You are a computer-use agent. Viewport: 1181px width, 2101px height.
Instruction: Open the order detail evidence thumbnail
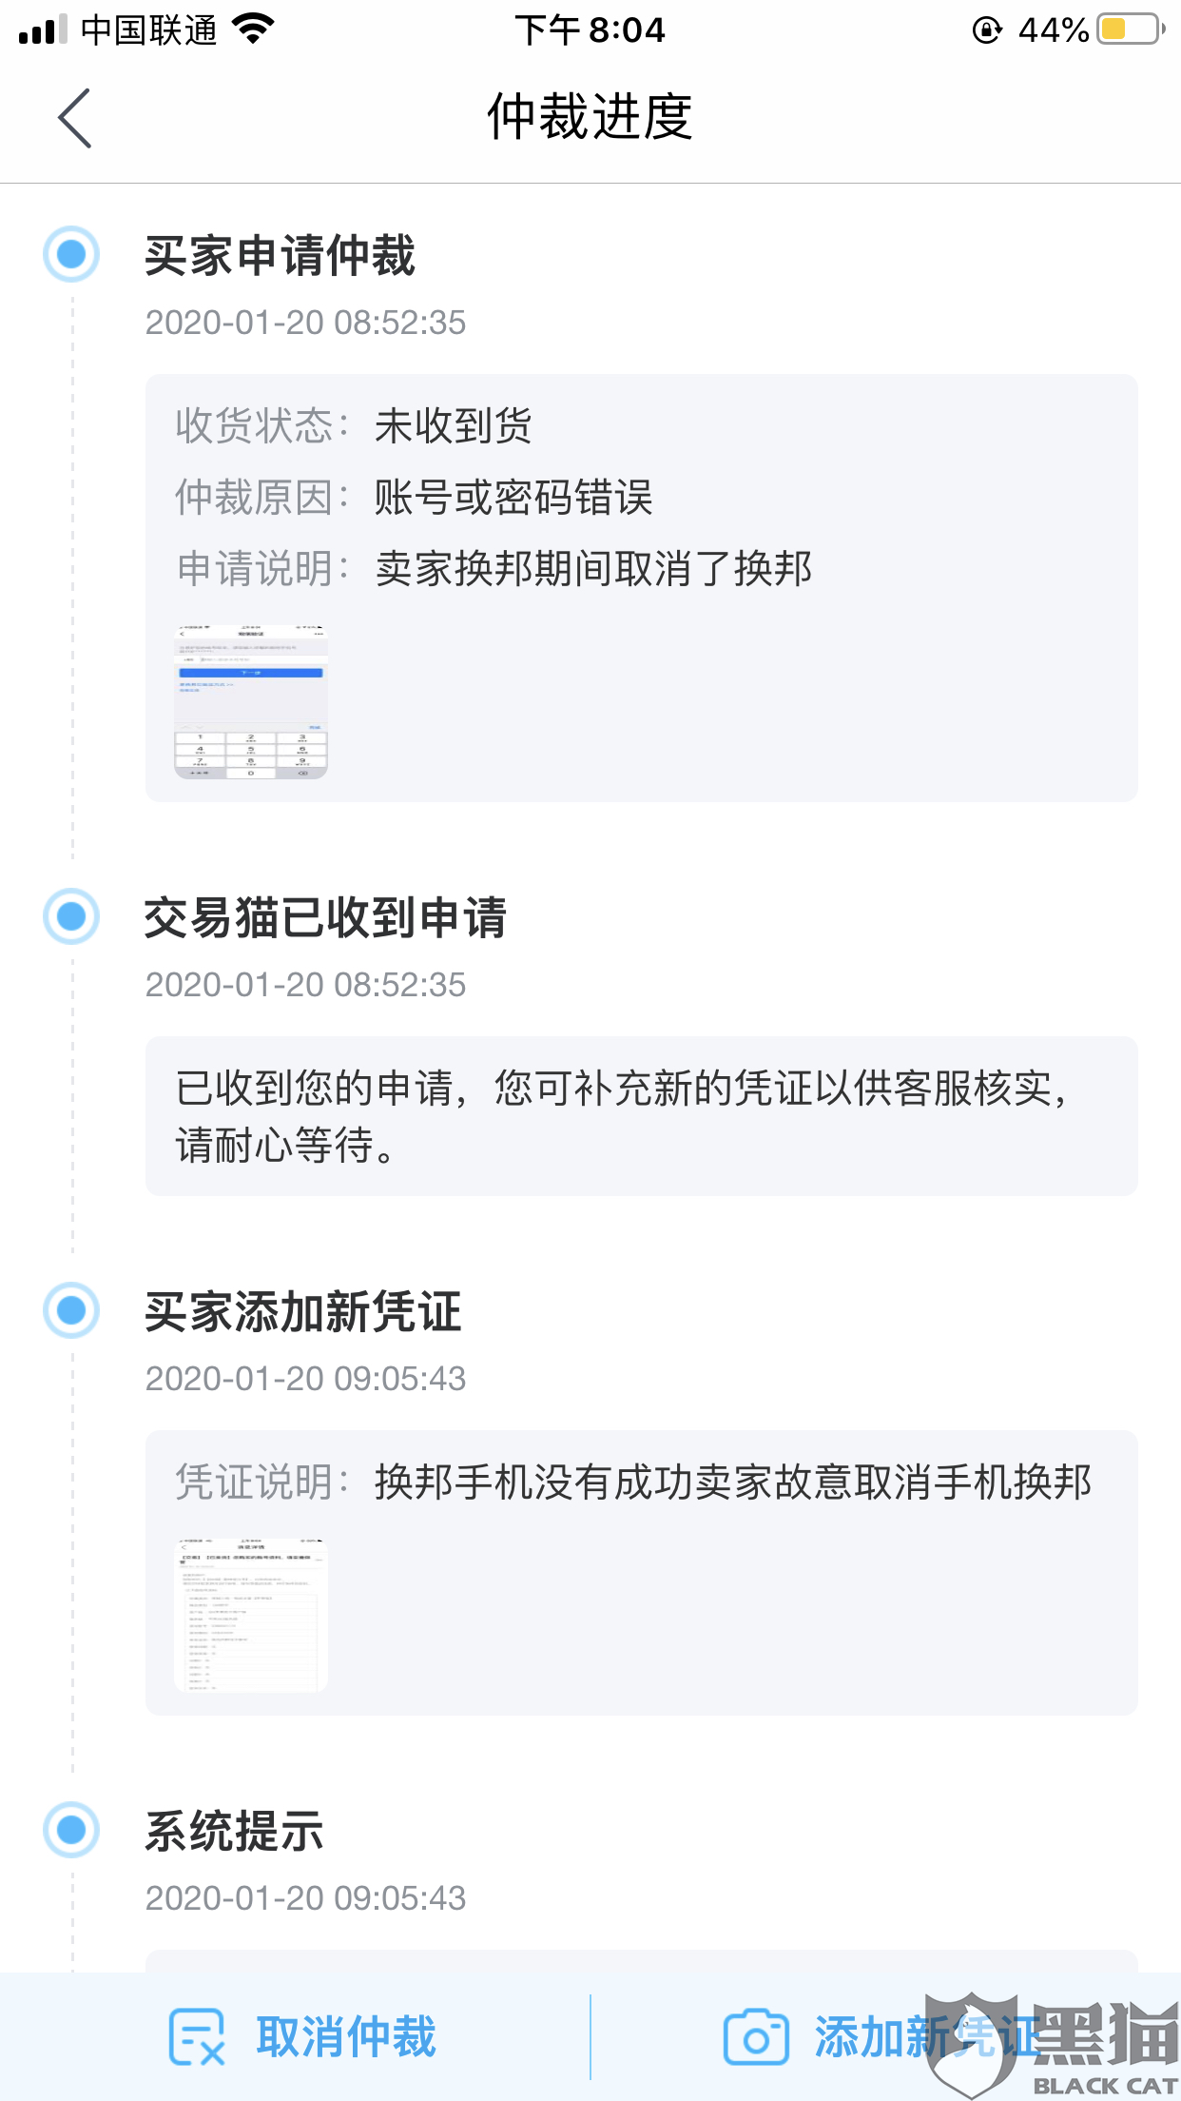coord(251,1616)
